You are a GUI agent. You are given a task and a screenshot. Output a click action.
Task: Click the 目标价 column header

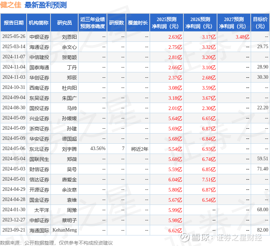[x=260, y=22]
